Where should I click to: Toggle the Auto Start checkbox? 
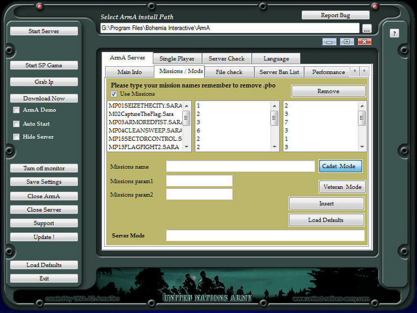(x=17, y=124)
